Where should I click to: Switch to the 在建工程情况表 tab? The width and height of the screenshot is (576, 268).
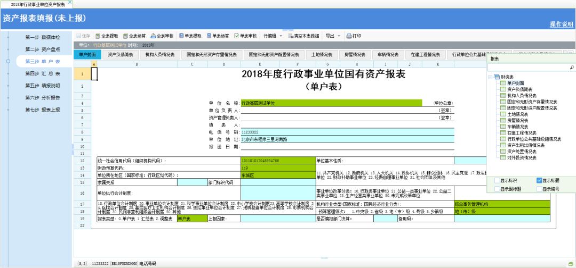425,55
